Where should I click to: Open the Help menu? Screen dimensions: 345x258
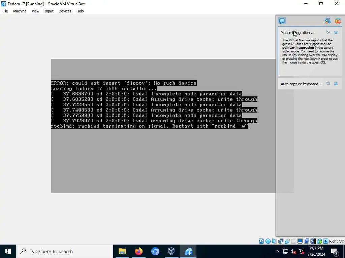click(x=80, y=11)
